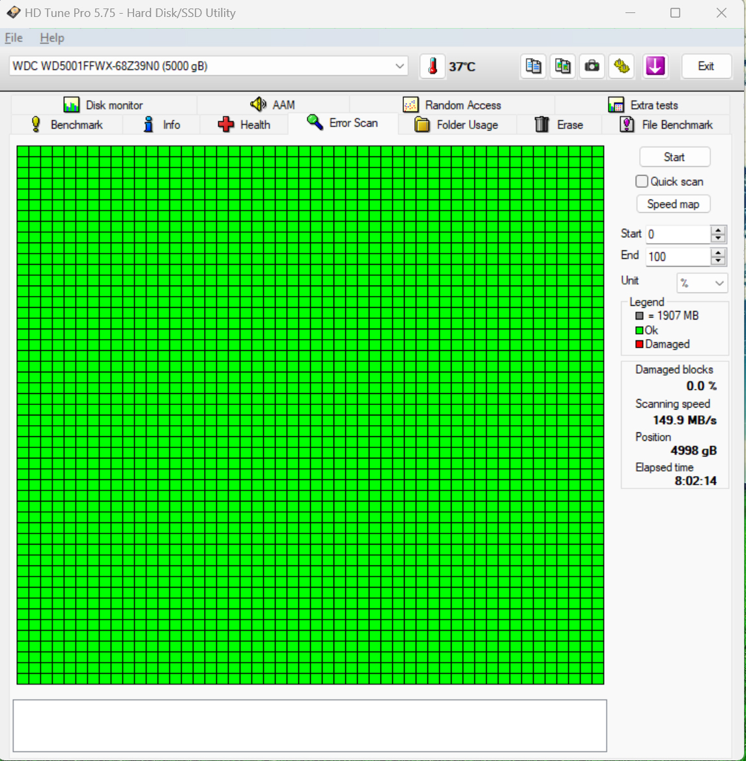746x761 pixels.
Task: Open the options gear icon
Action: pyautogui.click(x=622, y=66)
